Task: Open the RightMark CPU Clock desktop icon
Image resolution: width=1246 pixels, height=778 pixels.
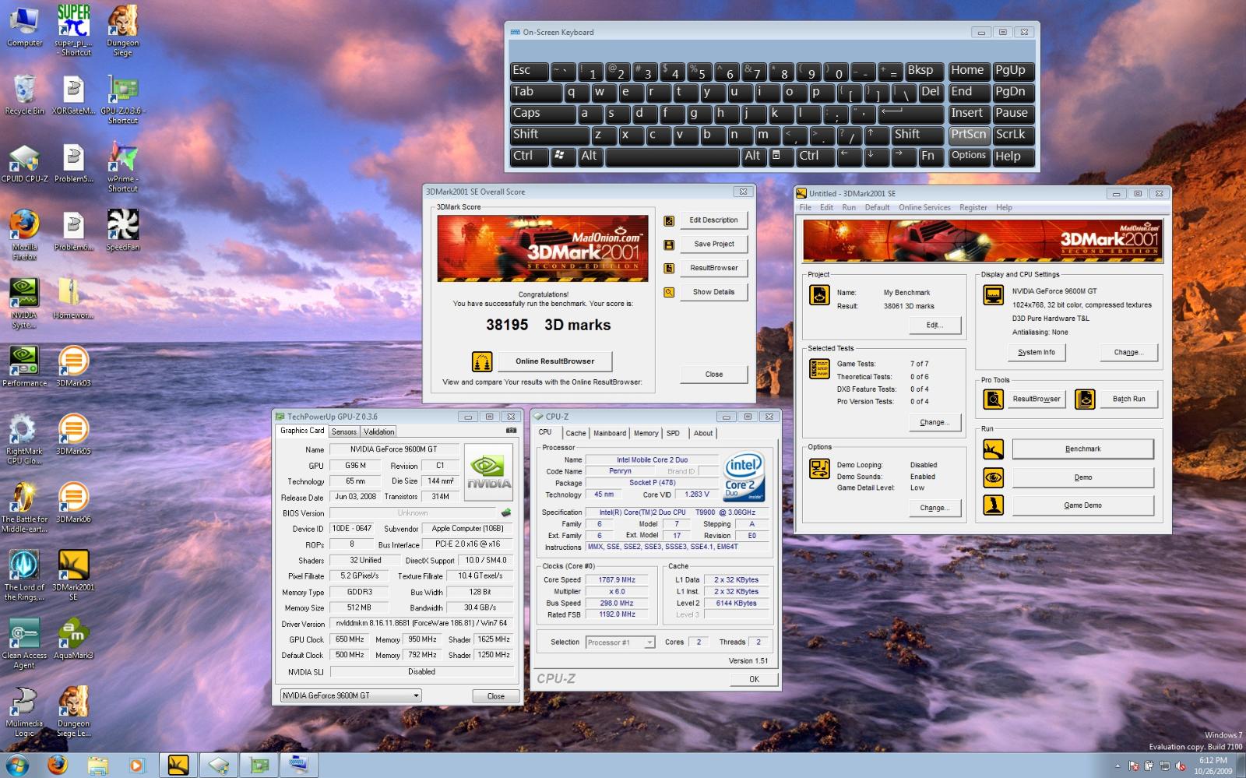Action: click(24, 439)
